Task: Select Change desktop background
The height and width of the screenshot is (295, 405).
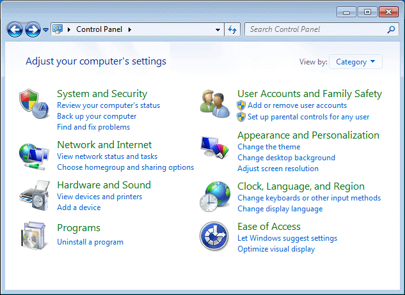Action: click(x=286, y=158)
